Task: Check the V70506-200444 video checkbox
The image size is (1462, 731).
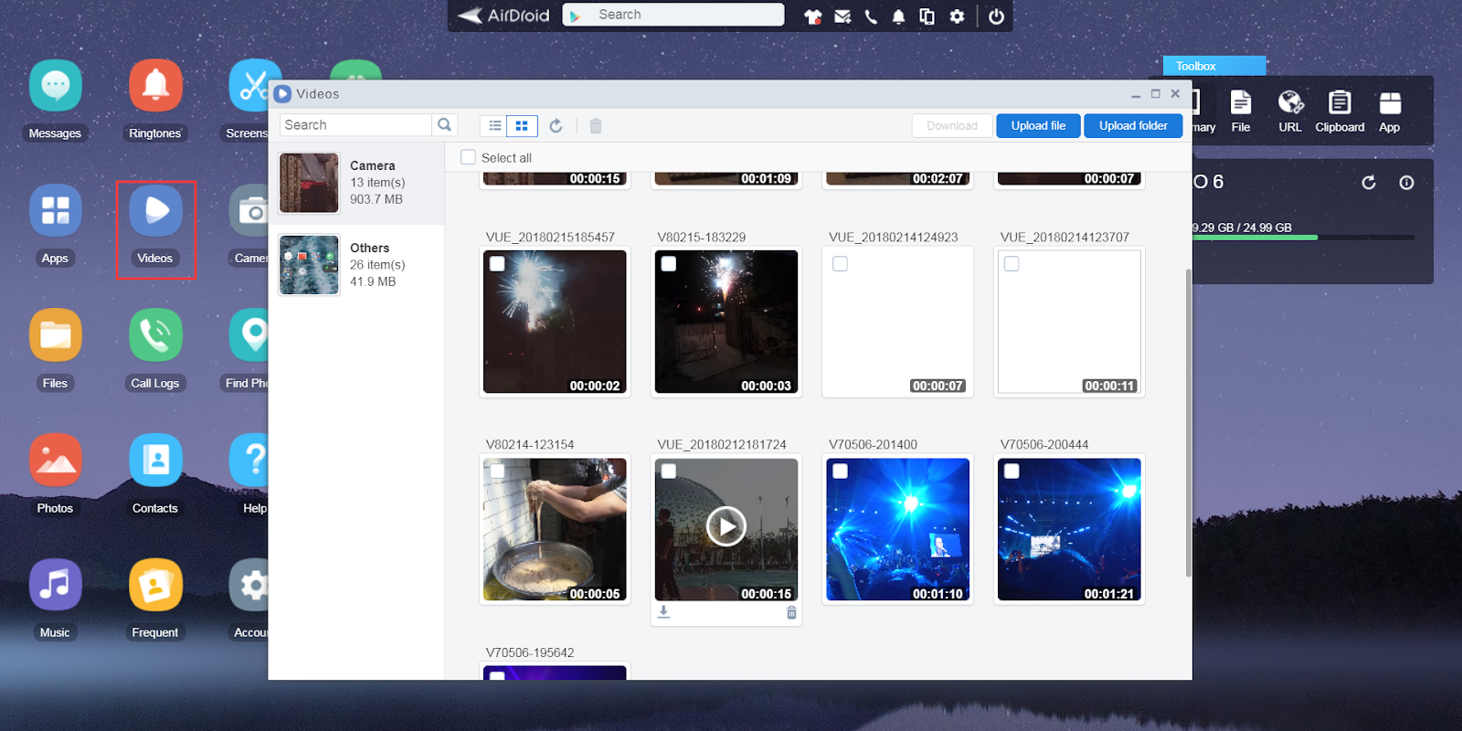Action: (1012, 471)
